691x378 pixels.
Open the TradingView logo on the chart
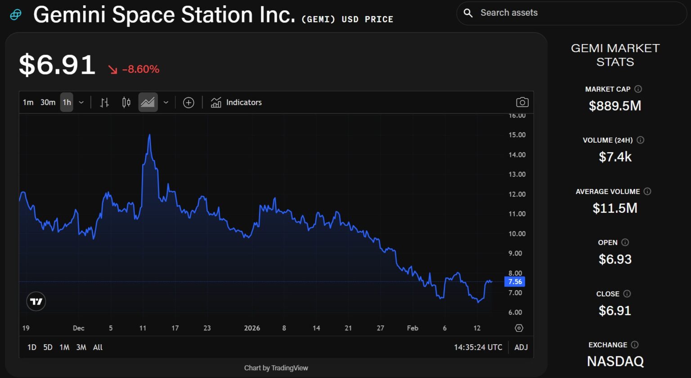pyautogui.click(x=36, y=301)
